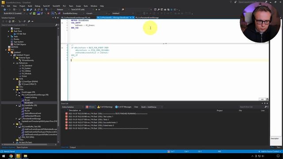Toggle the Messages filter in the Error List

123,107
